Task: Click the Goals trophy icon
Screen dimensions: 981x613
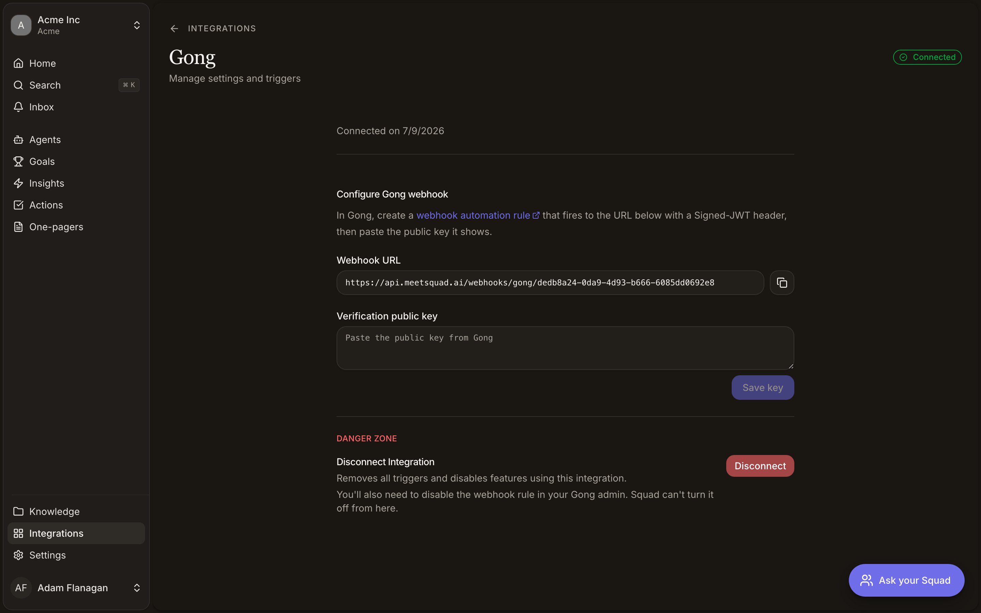Action: click(18, 161)
